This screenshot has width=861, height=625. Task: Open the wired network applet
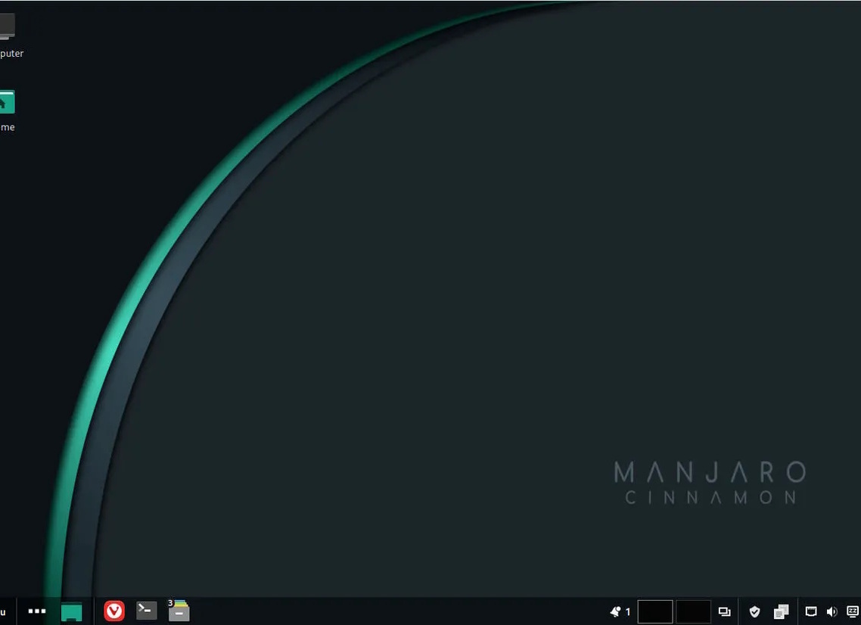[811, 611]
